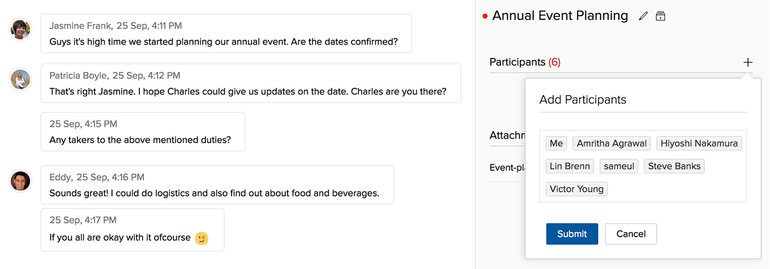The height and width of the screenshot is (269, 770).
Task: Select the Lin Brenn participant tag
Action: pos(570,166)
